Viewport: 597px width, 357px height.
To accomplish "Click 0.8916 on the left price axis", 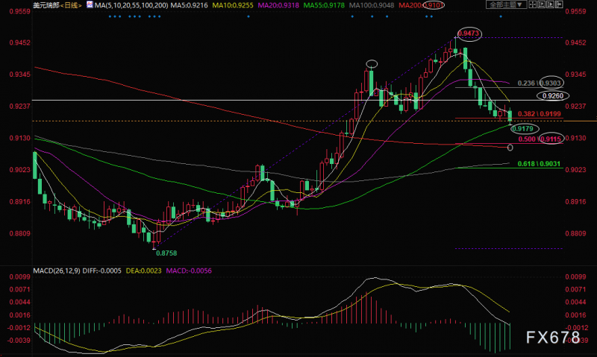I will coord(20,201).
